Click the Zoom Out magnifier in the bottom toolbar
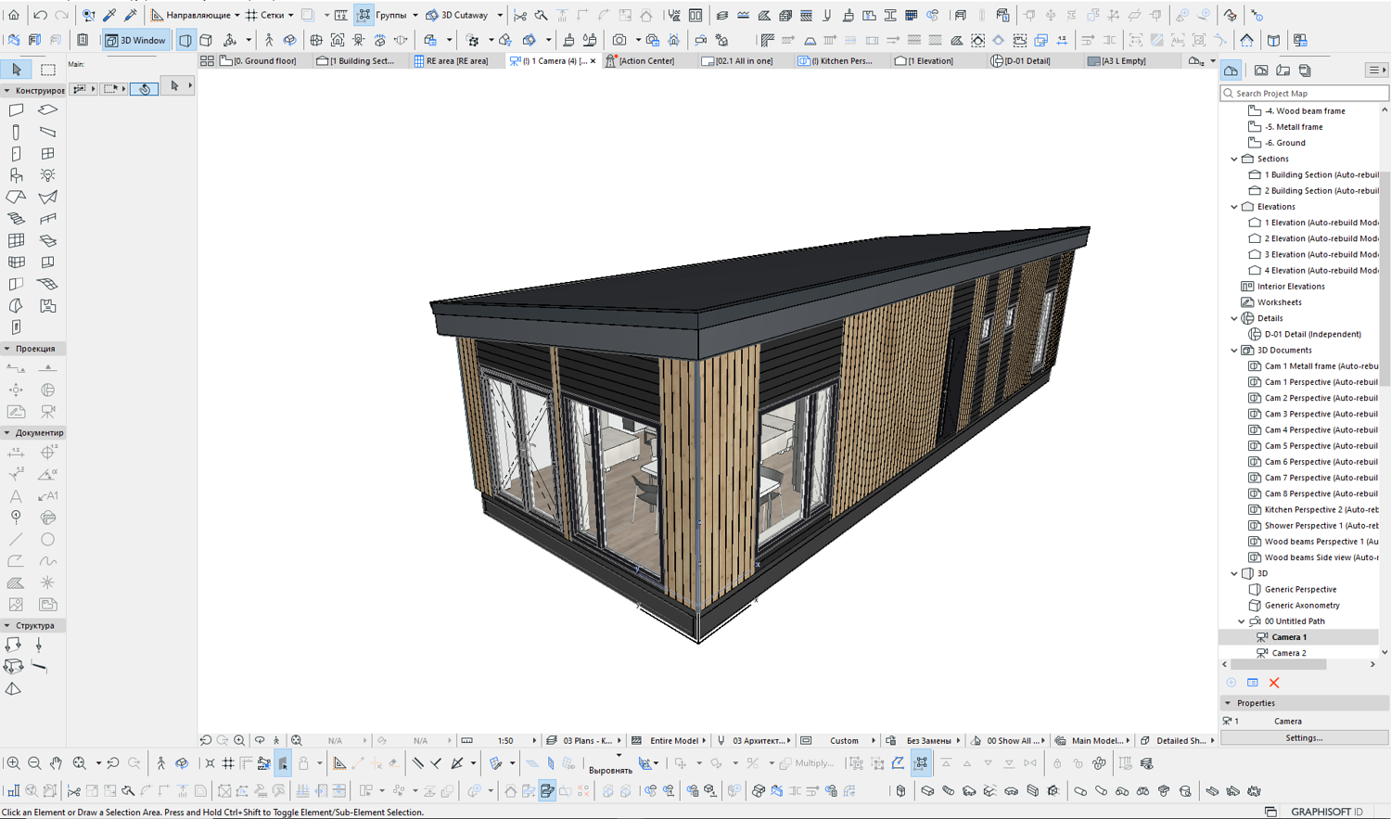Viewport: 1391px width, 819px height. (34, 763)
